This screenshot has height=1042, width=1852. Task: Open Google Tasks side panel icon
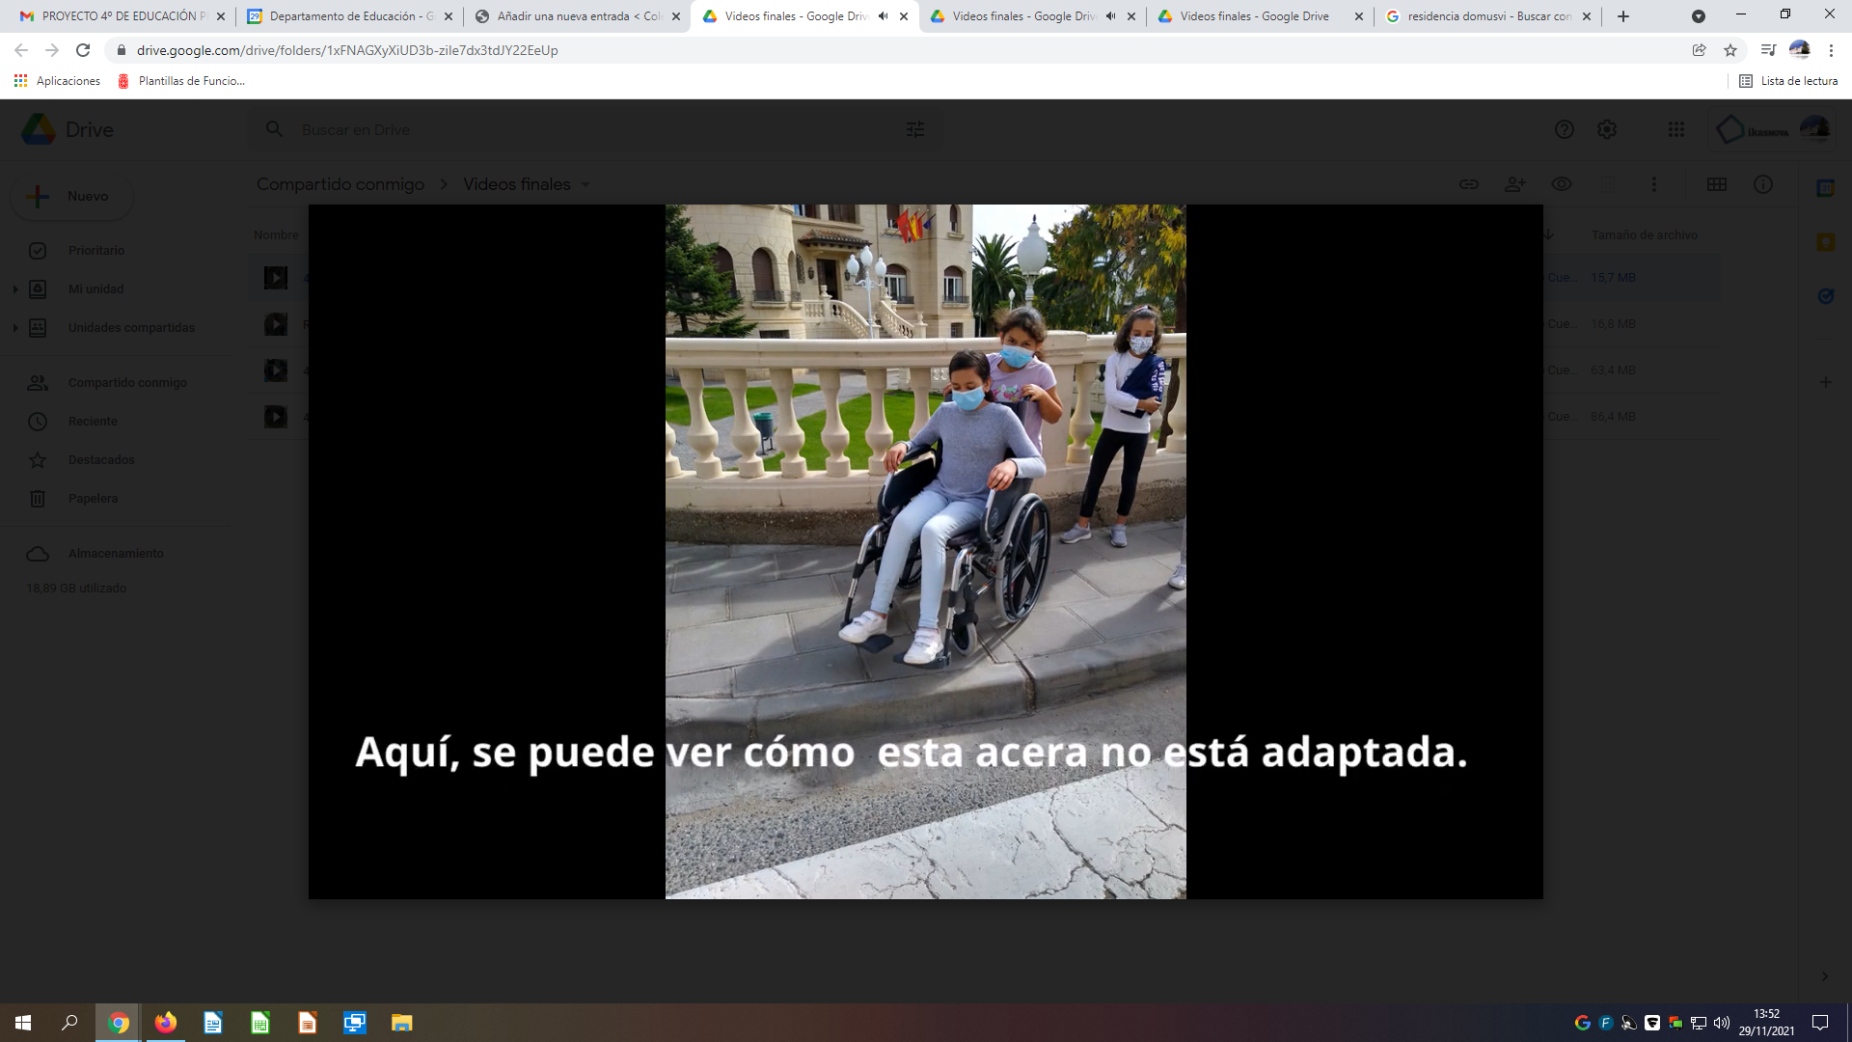tap(1826, 296)
